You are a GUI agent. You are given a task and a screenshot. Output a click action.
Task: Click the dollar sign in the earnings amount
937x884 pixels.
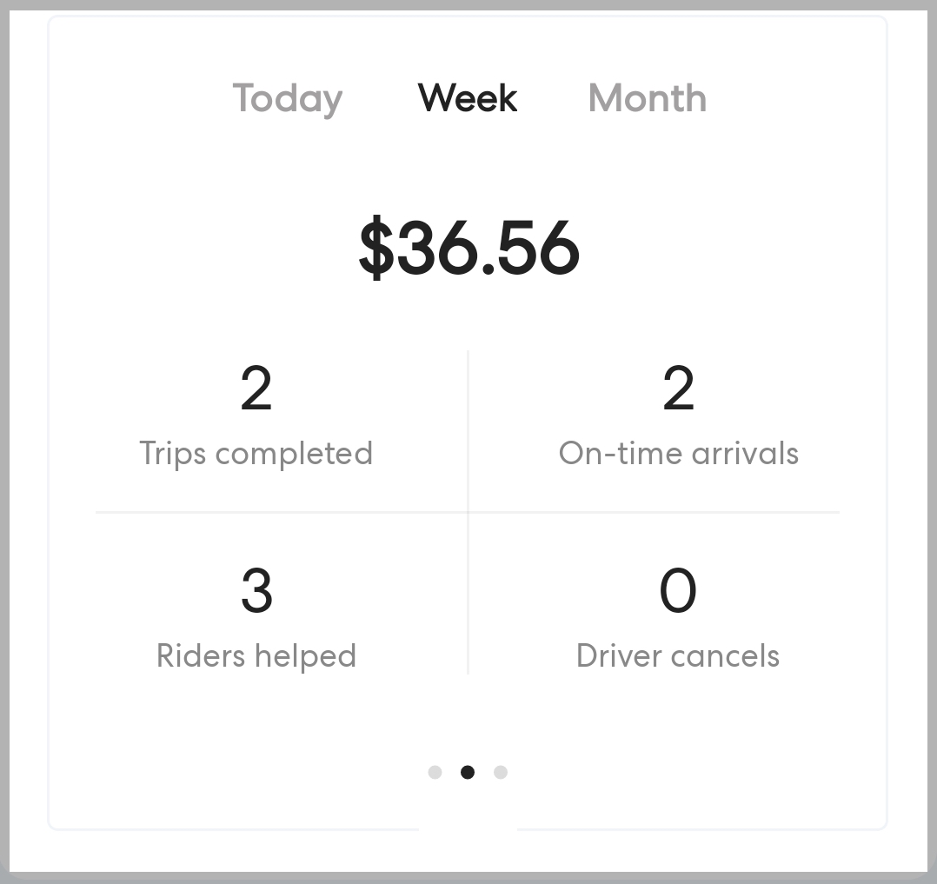(377, 249)
